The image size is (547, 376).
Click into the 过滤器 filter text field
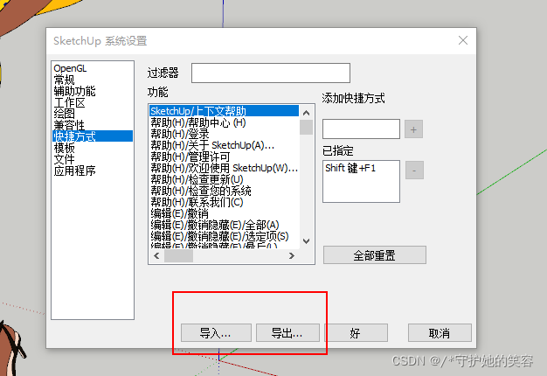coord(271,73)
